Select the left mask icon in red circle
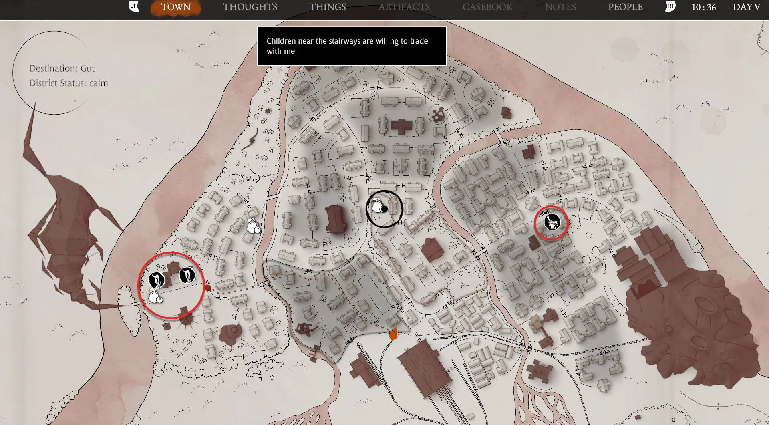The width and height of the screenshot is (769, 425). [x=156, y=279]
